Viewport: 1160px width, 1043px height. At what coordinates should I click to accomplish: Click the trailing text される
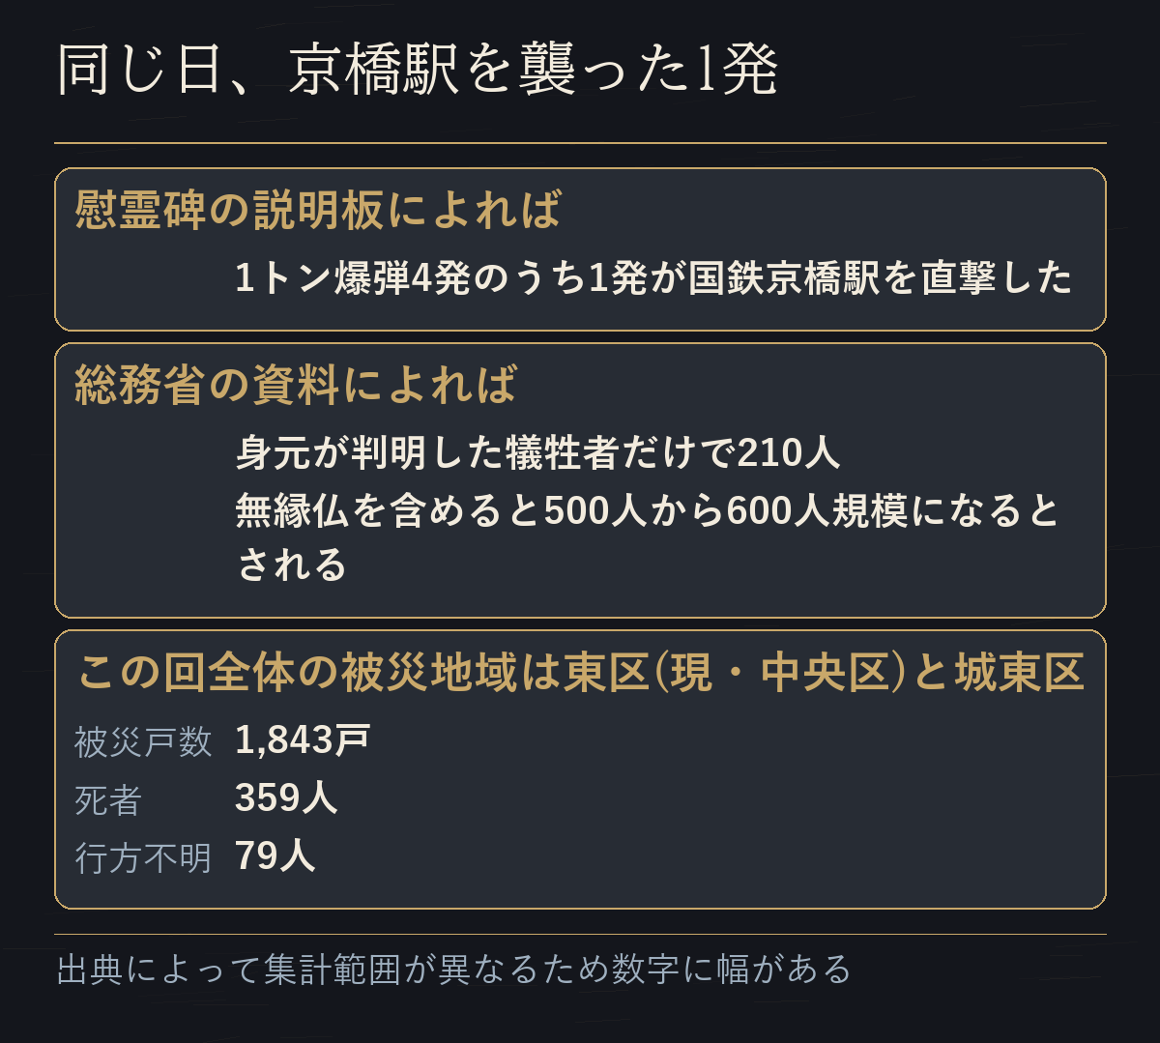pyautogui.click(x=291, y=565)
